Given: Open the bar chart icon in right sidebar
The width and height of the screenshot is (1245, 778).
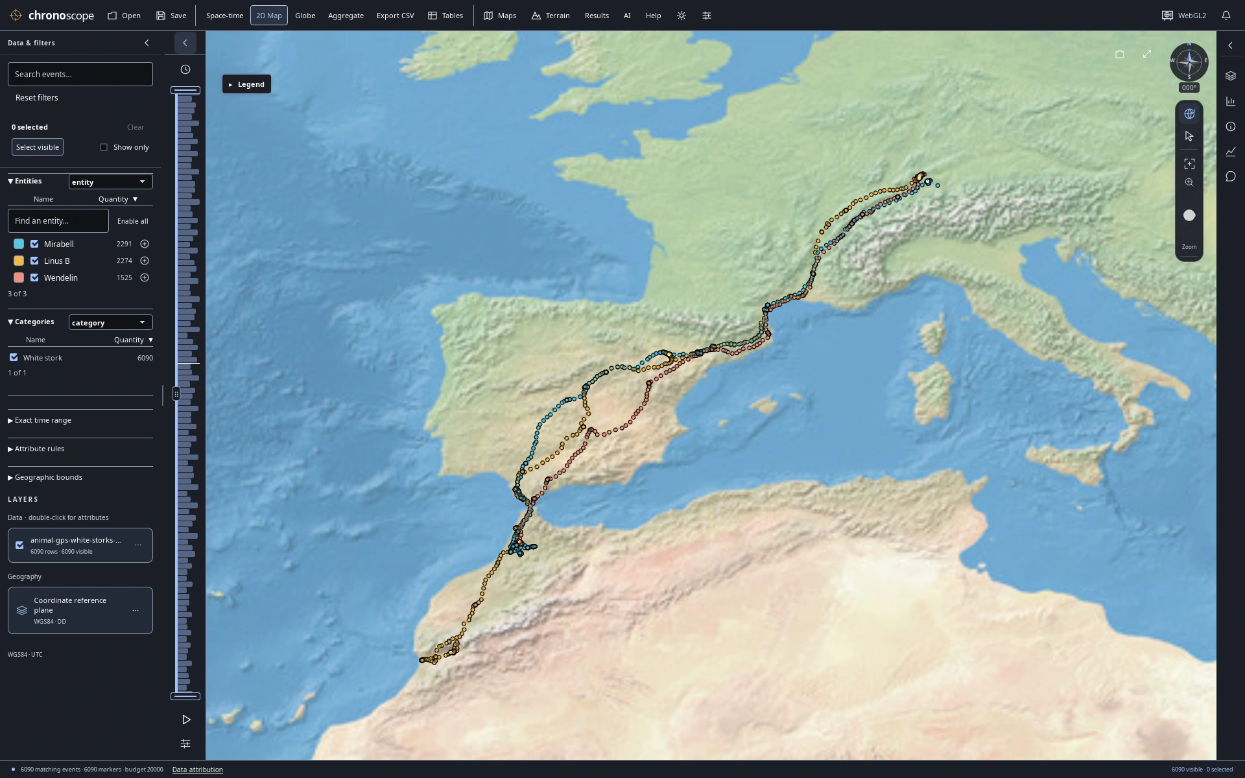Looking at the screenshot, I should tap(1231, 101).
